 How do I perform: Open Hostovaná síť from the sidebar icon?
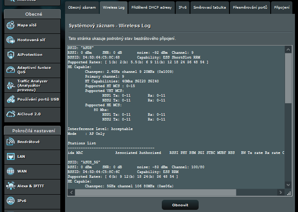pos(10,40)
